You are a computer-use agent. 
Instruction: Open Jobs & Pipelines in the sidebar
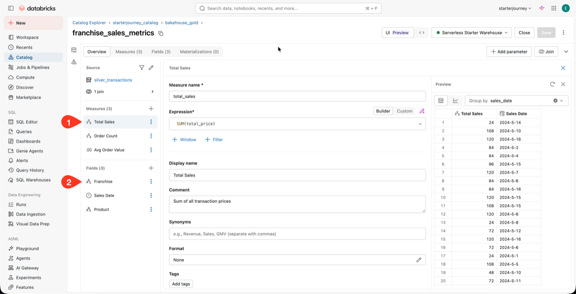33,68
